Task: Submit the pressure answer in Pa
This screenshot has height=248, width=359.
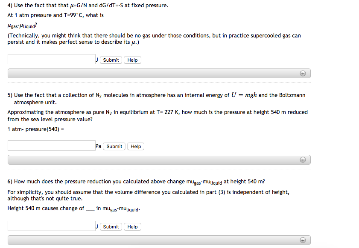Action: 114,146
